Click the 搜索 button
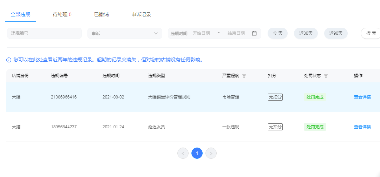The height and width of the screenshot is (177, 380). (371, 33)
